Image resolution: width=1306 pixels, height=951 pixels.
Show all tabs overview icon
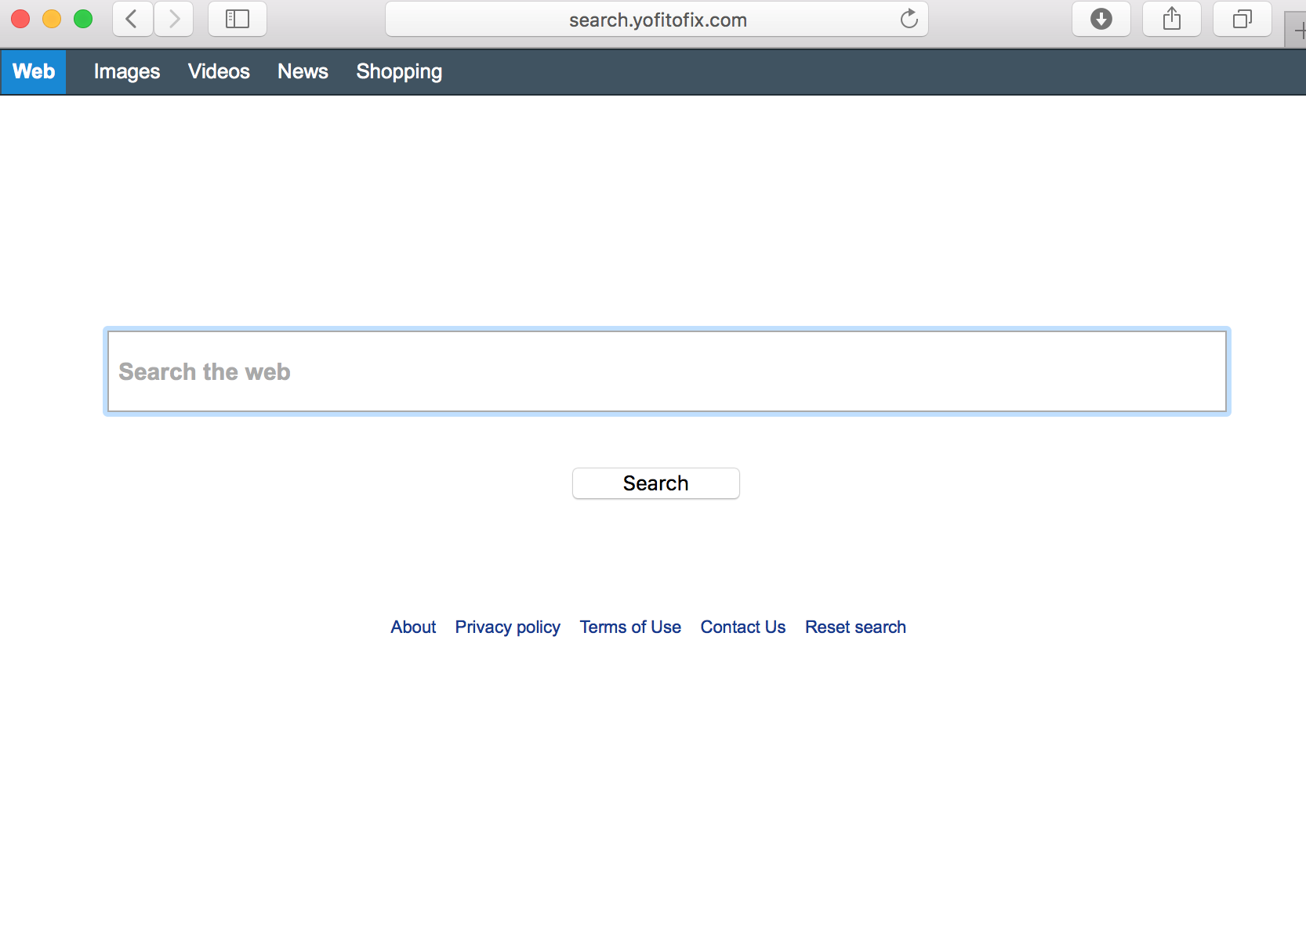[x=1242, y=19]
